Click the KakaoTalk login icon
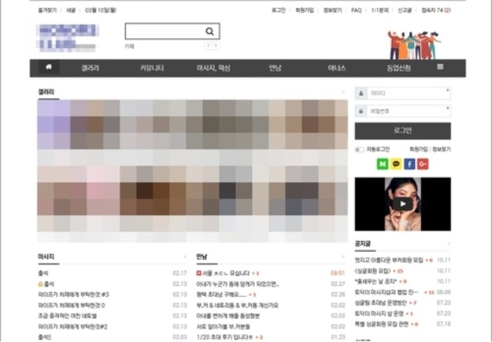This screenshot has width=492, height=342. pos(396,164)
